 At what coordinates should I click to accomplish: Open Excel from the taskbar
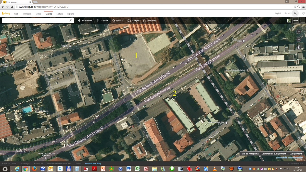click(x=137, y=169)
